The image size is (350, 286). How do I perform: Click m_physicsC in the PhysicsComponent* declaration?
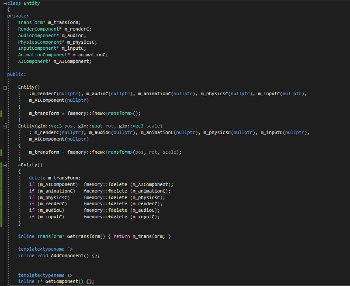tap(81, 42)
